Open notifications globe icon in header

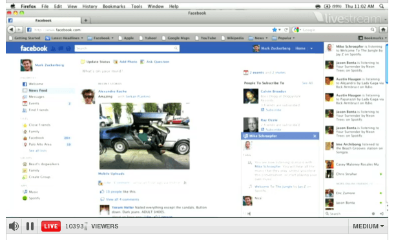[x=68, y=48]
